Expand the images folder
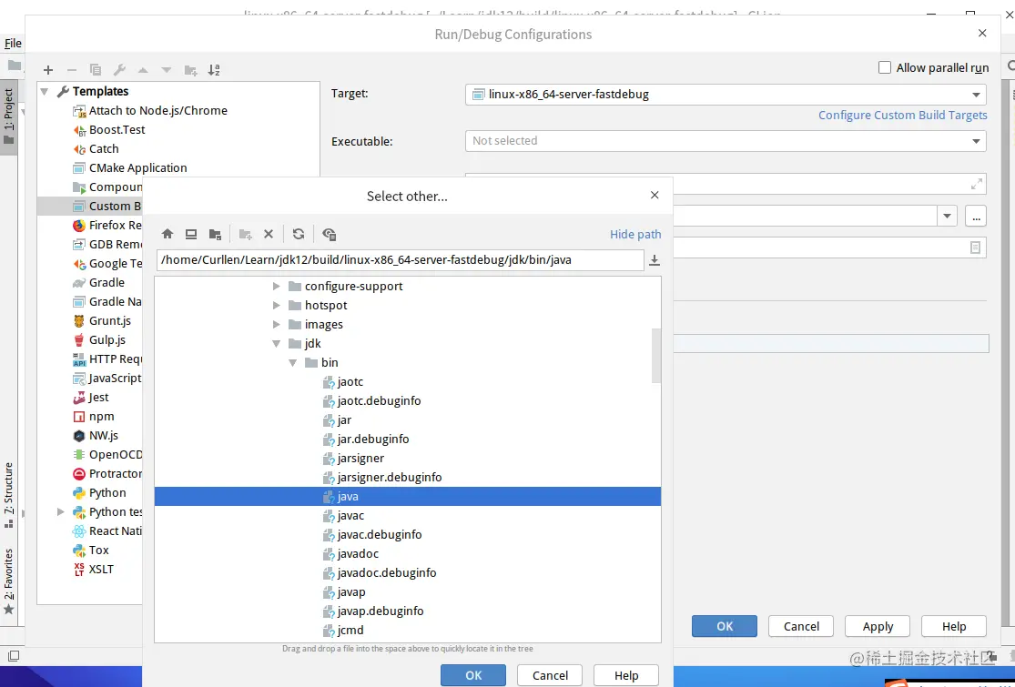Screen dimensions: 1015x687 pyautogui.click(x=277, y=324)
